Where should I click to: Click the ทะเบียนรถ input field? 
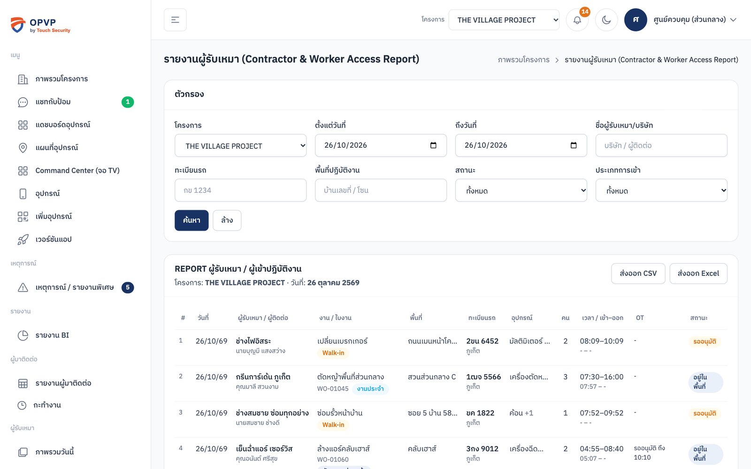[240, 190]
